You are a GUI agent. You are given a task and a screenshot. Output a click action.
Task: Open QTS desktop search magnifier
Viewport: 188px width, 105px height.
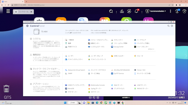pos(111,11)
